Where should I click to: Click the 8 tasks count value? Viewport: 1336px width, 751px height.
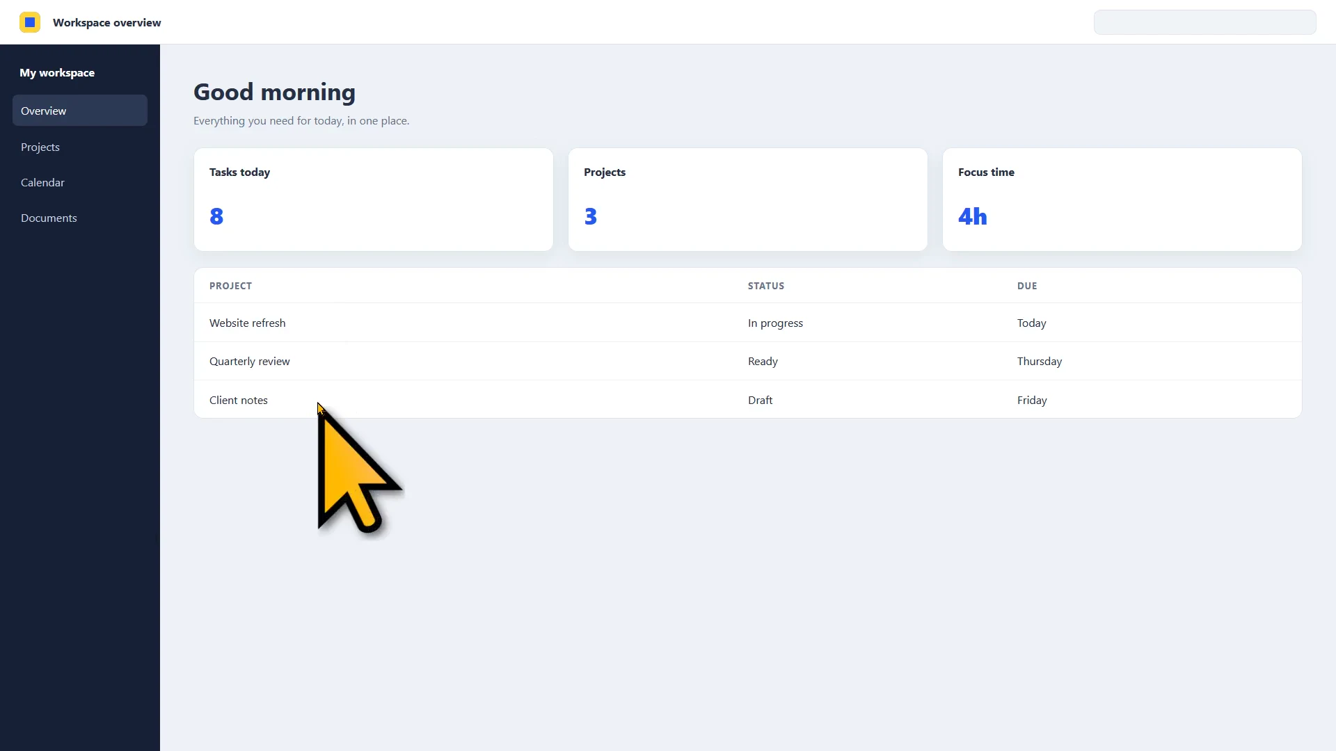click(x=216, y=216)
